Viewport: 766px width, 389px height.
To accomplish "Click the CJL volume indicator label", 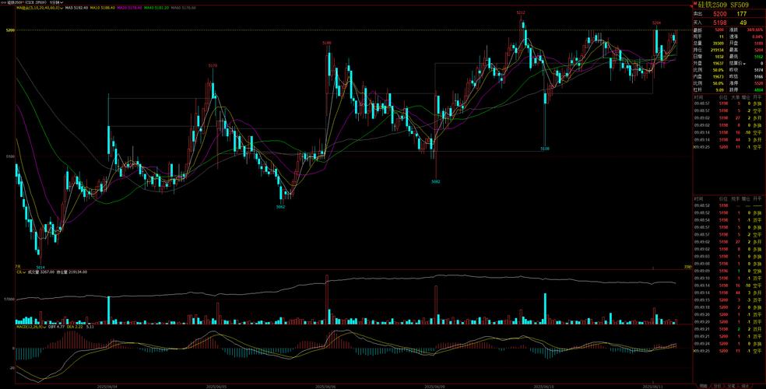I will point(20,272).
